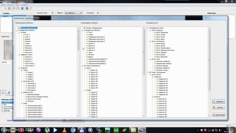Screen dimensions: 236x133
Task: Open the yellow folder taskbar icon
Action: [133, 130]
